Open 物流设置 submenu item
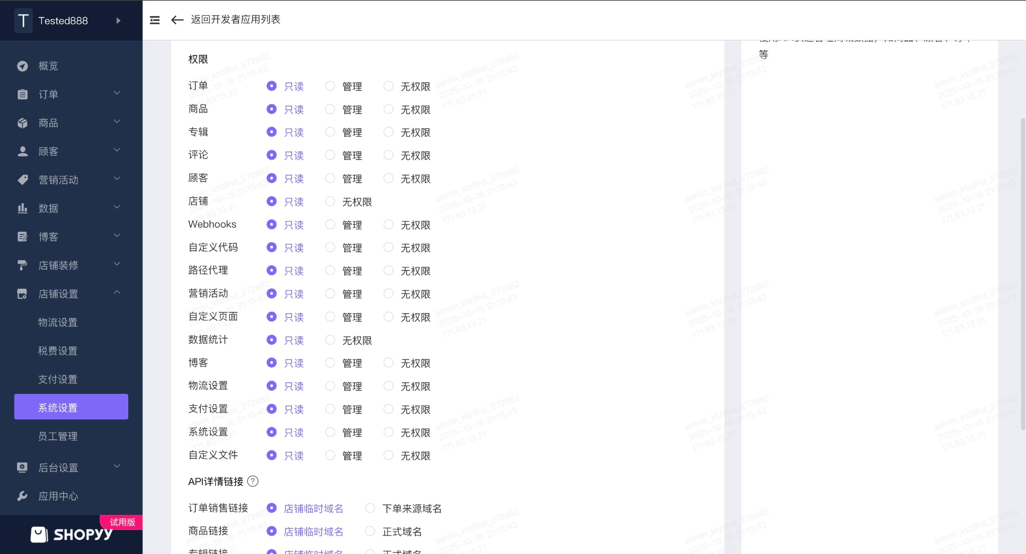 click(x=58, y=322)
